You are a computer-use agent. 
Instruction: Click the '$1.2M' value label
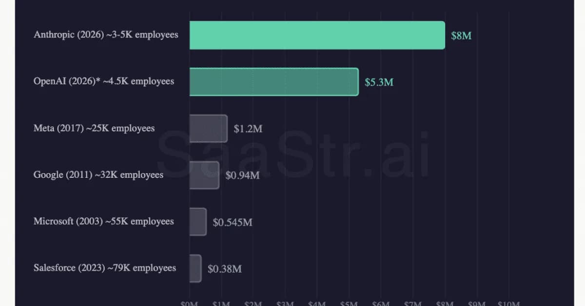click(x=248, y=129)
